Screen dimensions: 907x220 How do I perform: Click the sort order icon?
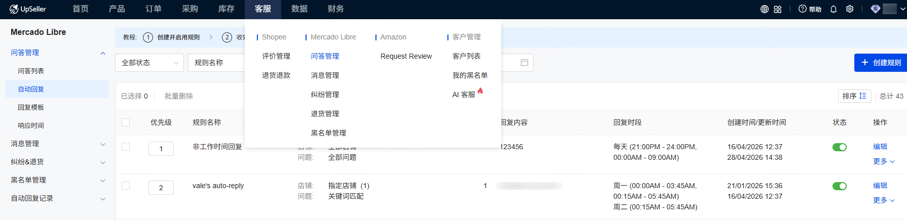tap(863, 96)
